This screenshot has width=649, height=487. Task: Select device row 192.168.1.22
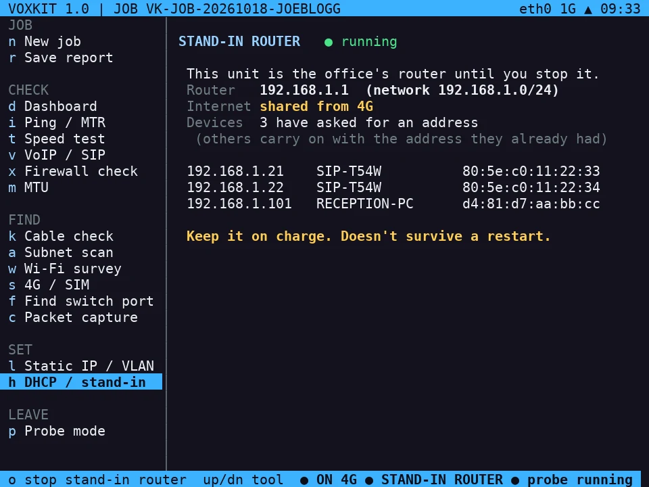point(393,187)
